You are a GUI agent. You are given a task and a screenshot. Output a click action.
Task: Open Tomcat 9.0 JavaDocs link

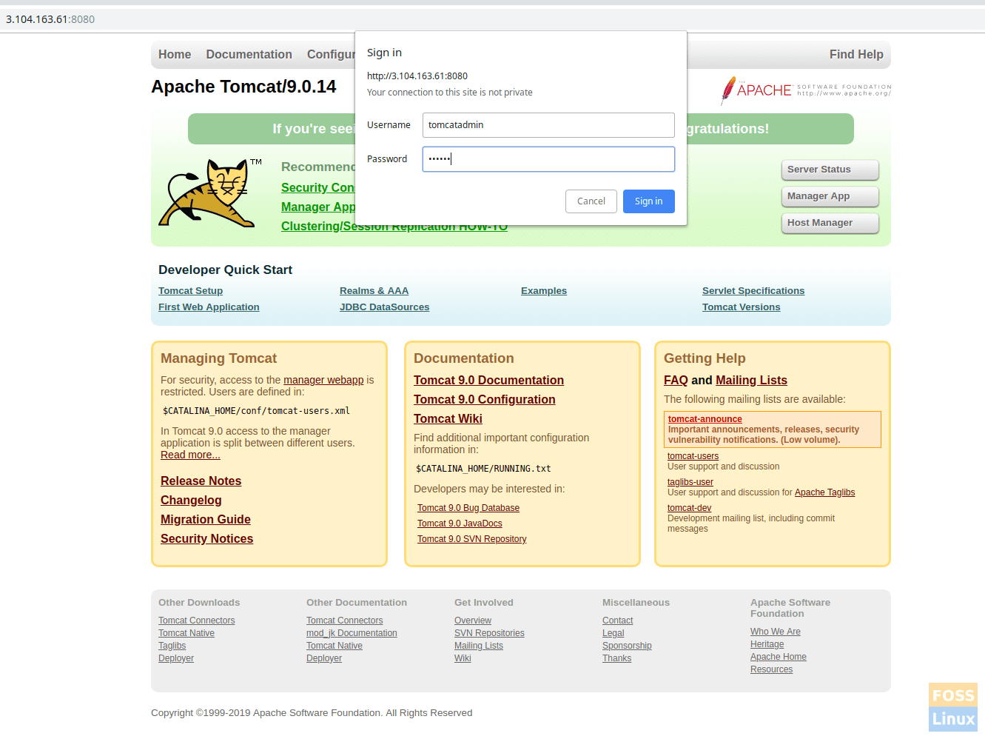click(x=460, y=524)
